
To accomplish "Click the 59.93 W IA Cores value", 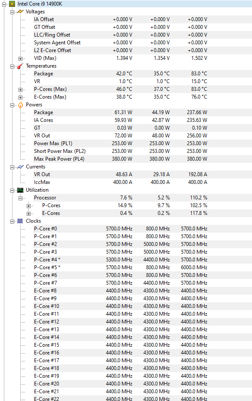I will (123, 120).
